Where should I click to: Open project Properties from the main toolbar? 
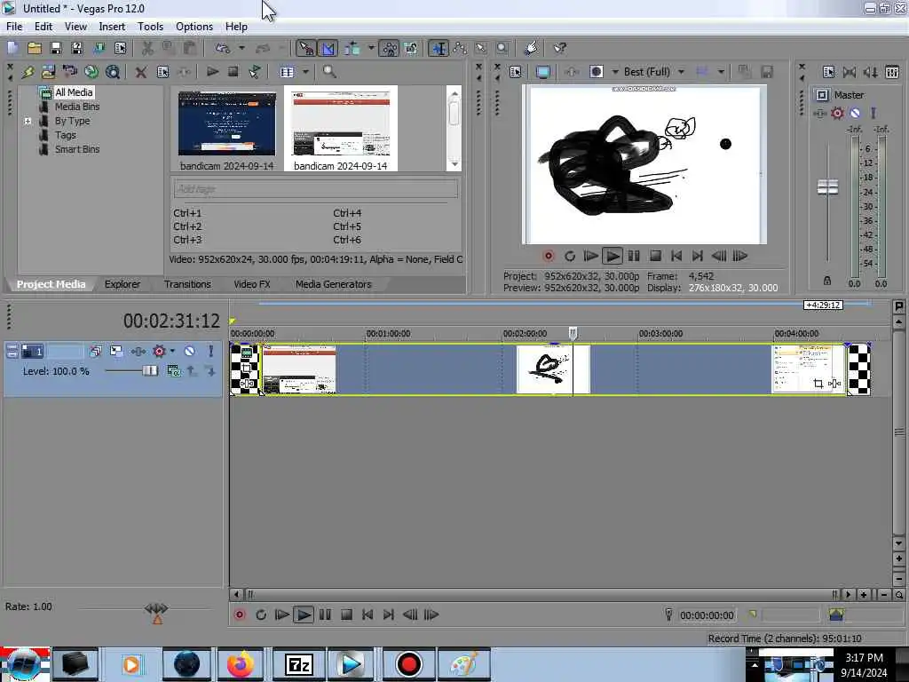point(120,48)
